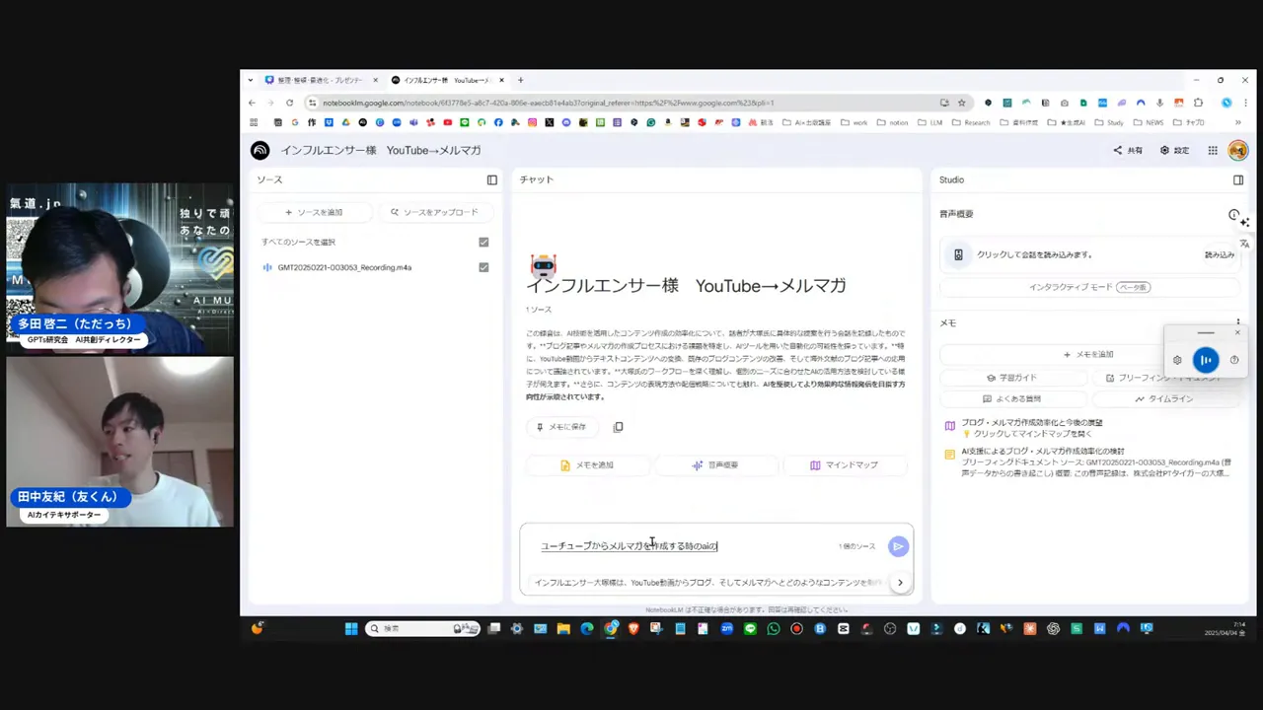Open the メモ section three-dot options icon

1237,322
